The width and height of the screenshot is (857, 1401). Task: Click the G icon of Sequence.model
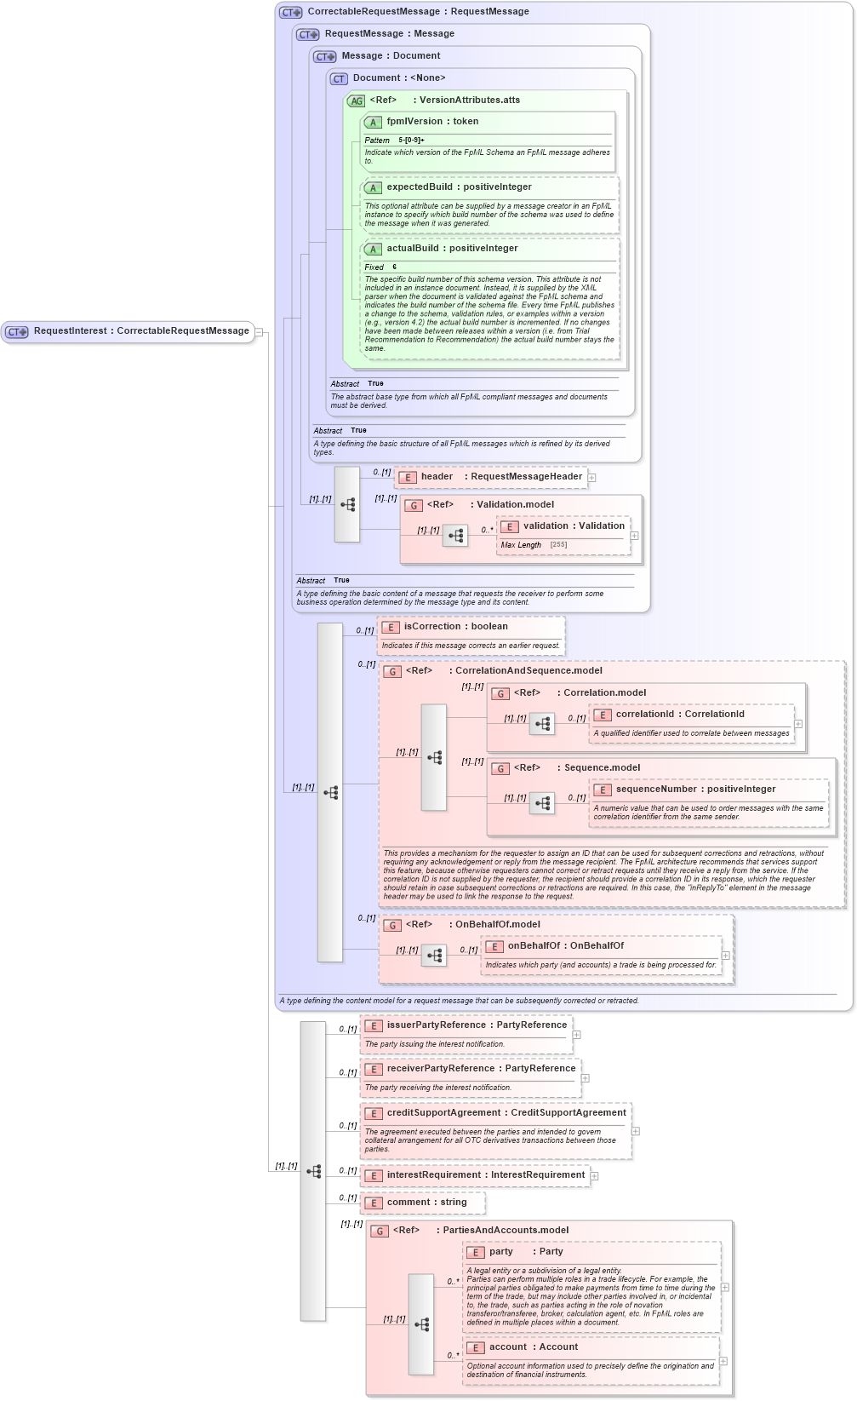pos(500,769)
